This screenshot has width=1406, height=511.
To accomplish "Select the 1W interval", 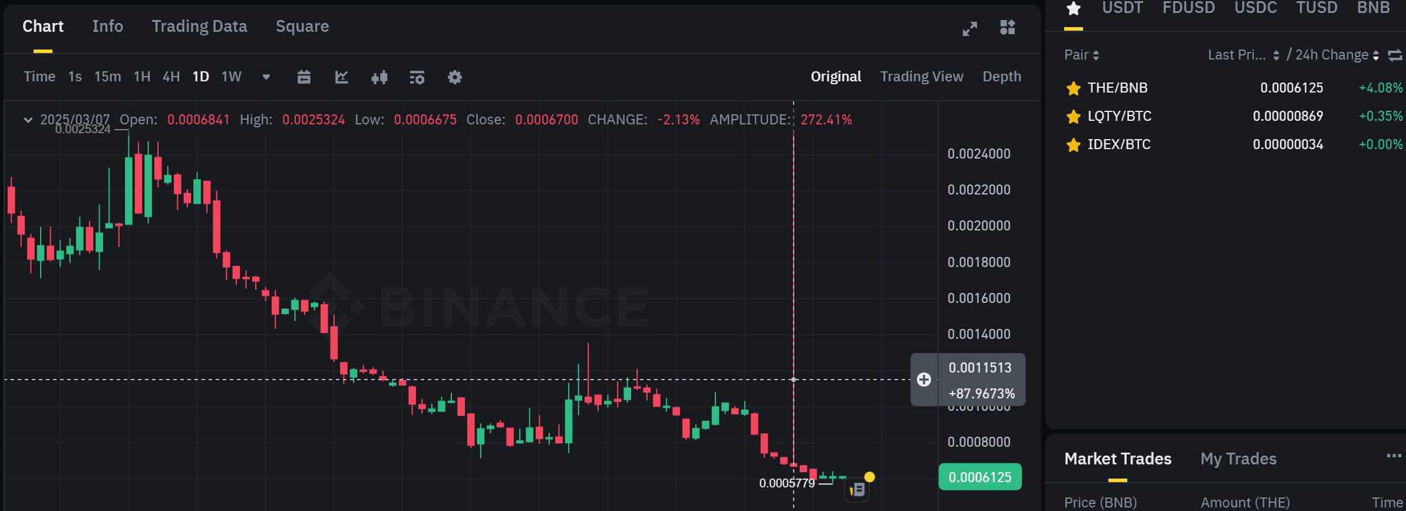I will point(232,77).
